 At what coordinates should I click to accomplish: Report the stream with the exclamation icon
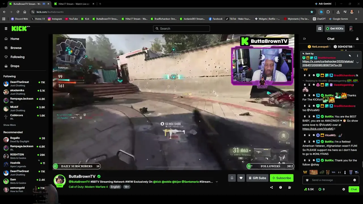pyautogui.click(x=280, y=187)
